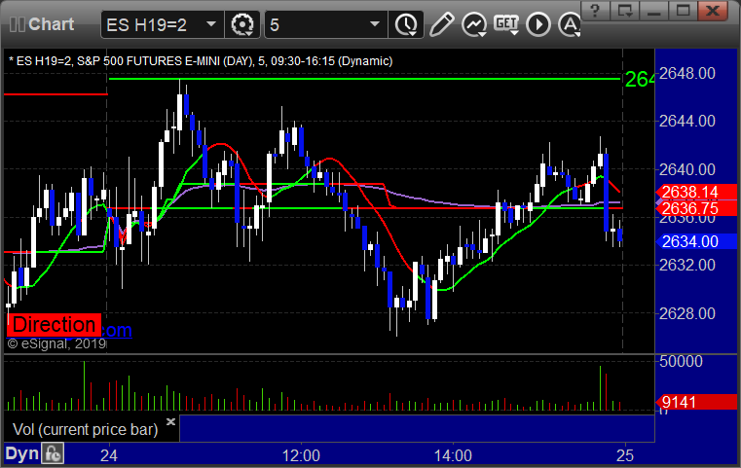Click the 14:00 time axis label

(x=453, y=455)
